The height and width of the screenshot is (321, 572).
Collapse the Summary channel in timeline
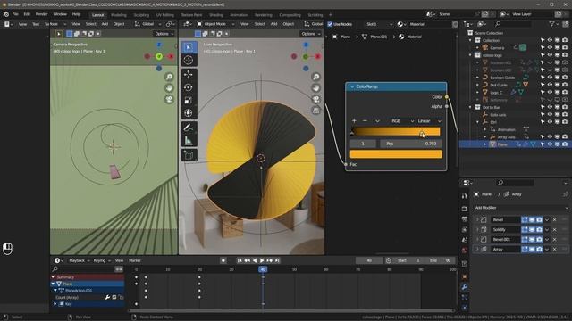54,277
